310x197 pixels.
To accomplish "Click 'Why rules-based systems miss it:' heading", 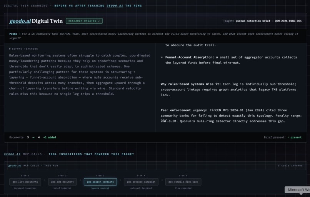I will [191, 84].
